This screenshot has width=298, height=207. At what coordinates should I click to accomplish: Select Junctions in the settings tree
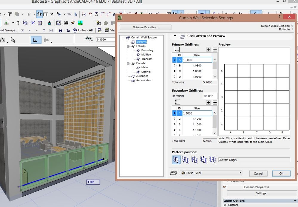142,76
